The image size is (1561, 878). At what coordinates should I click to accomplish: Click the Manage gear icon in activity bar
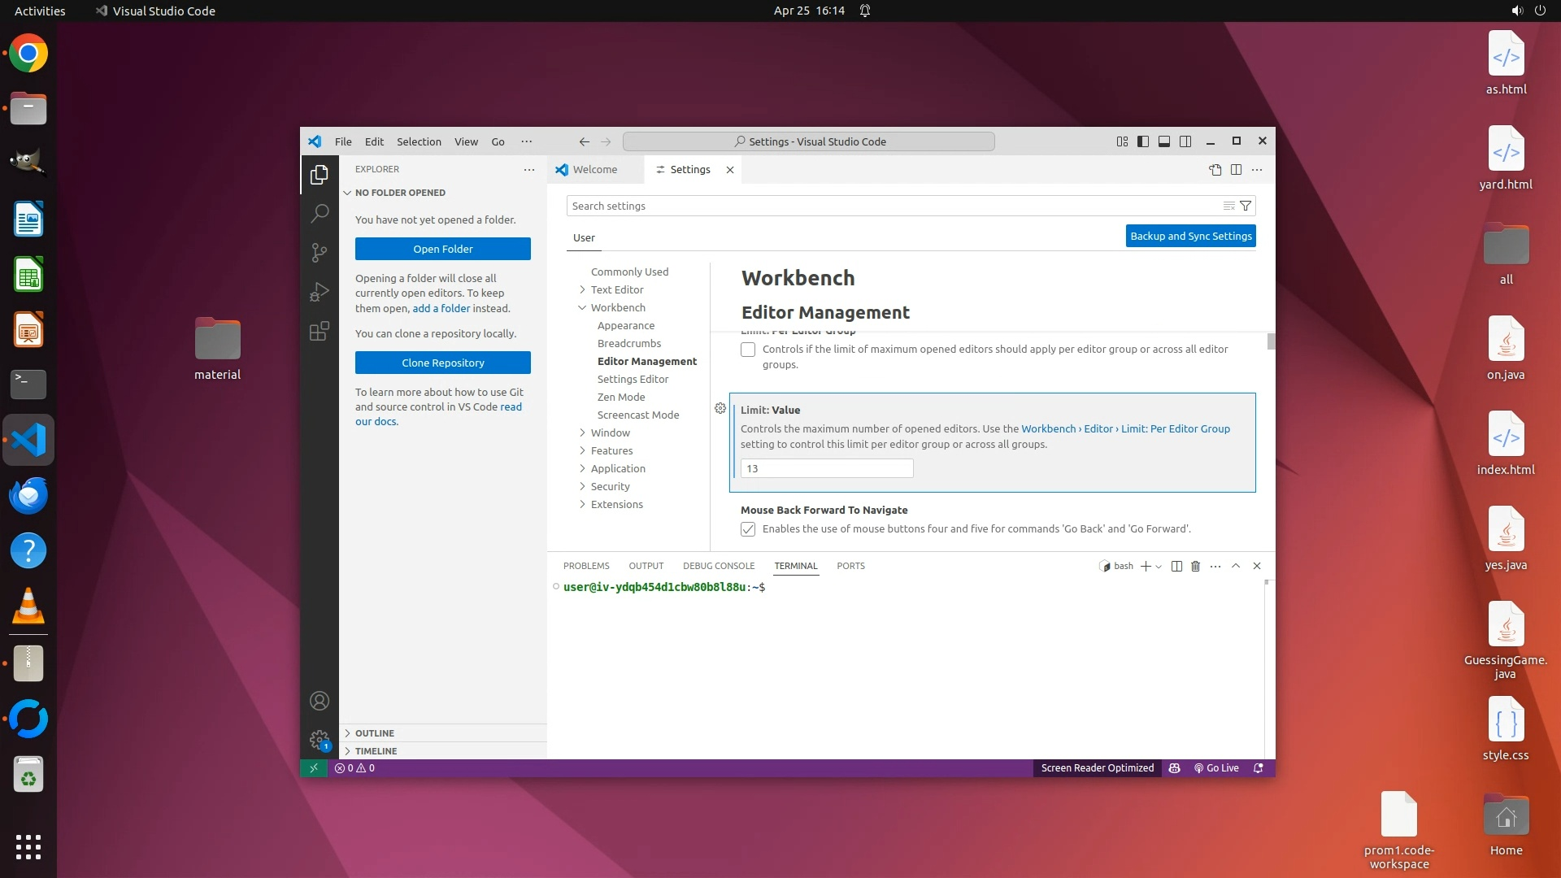[320, 740]
